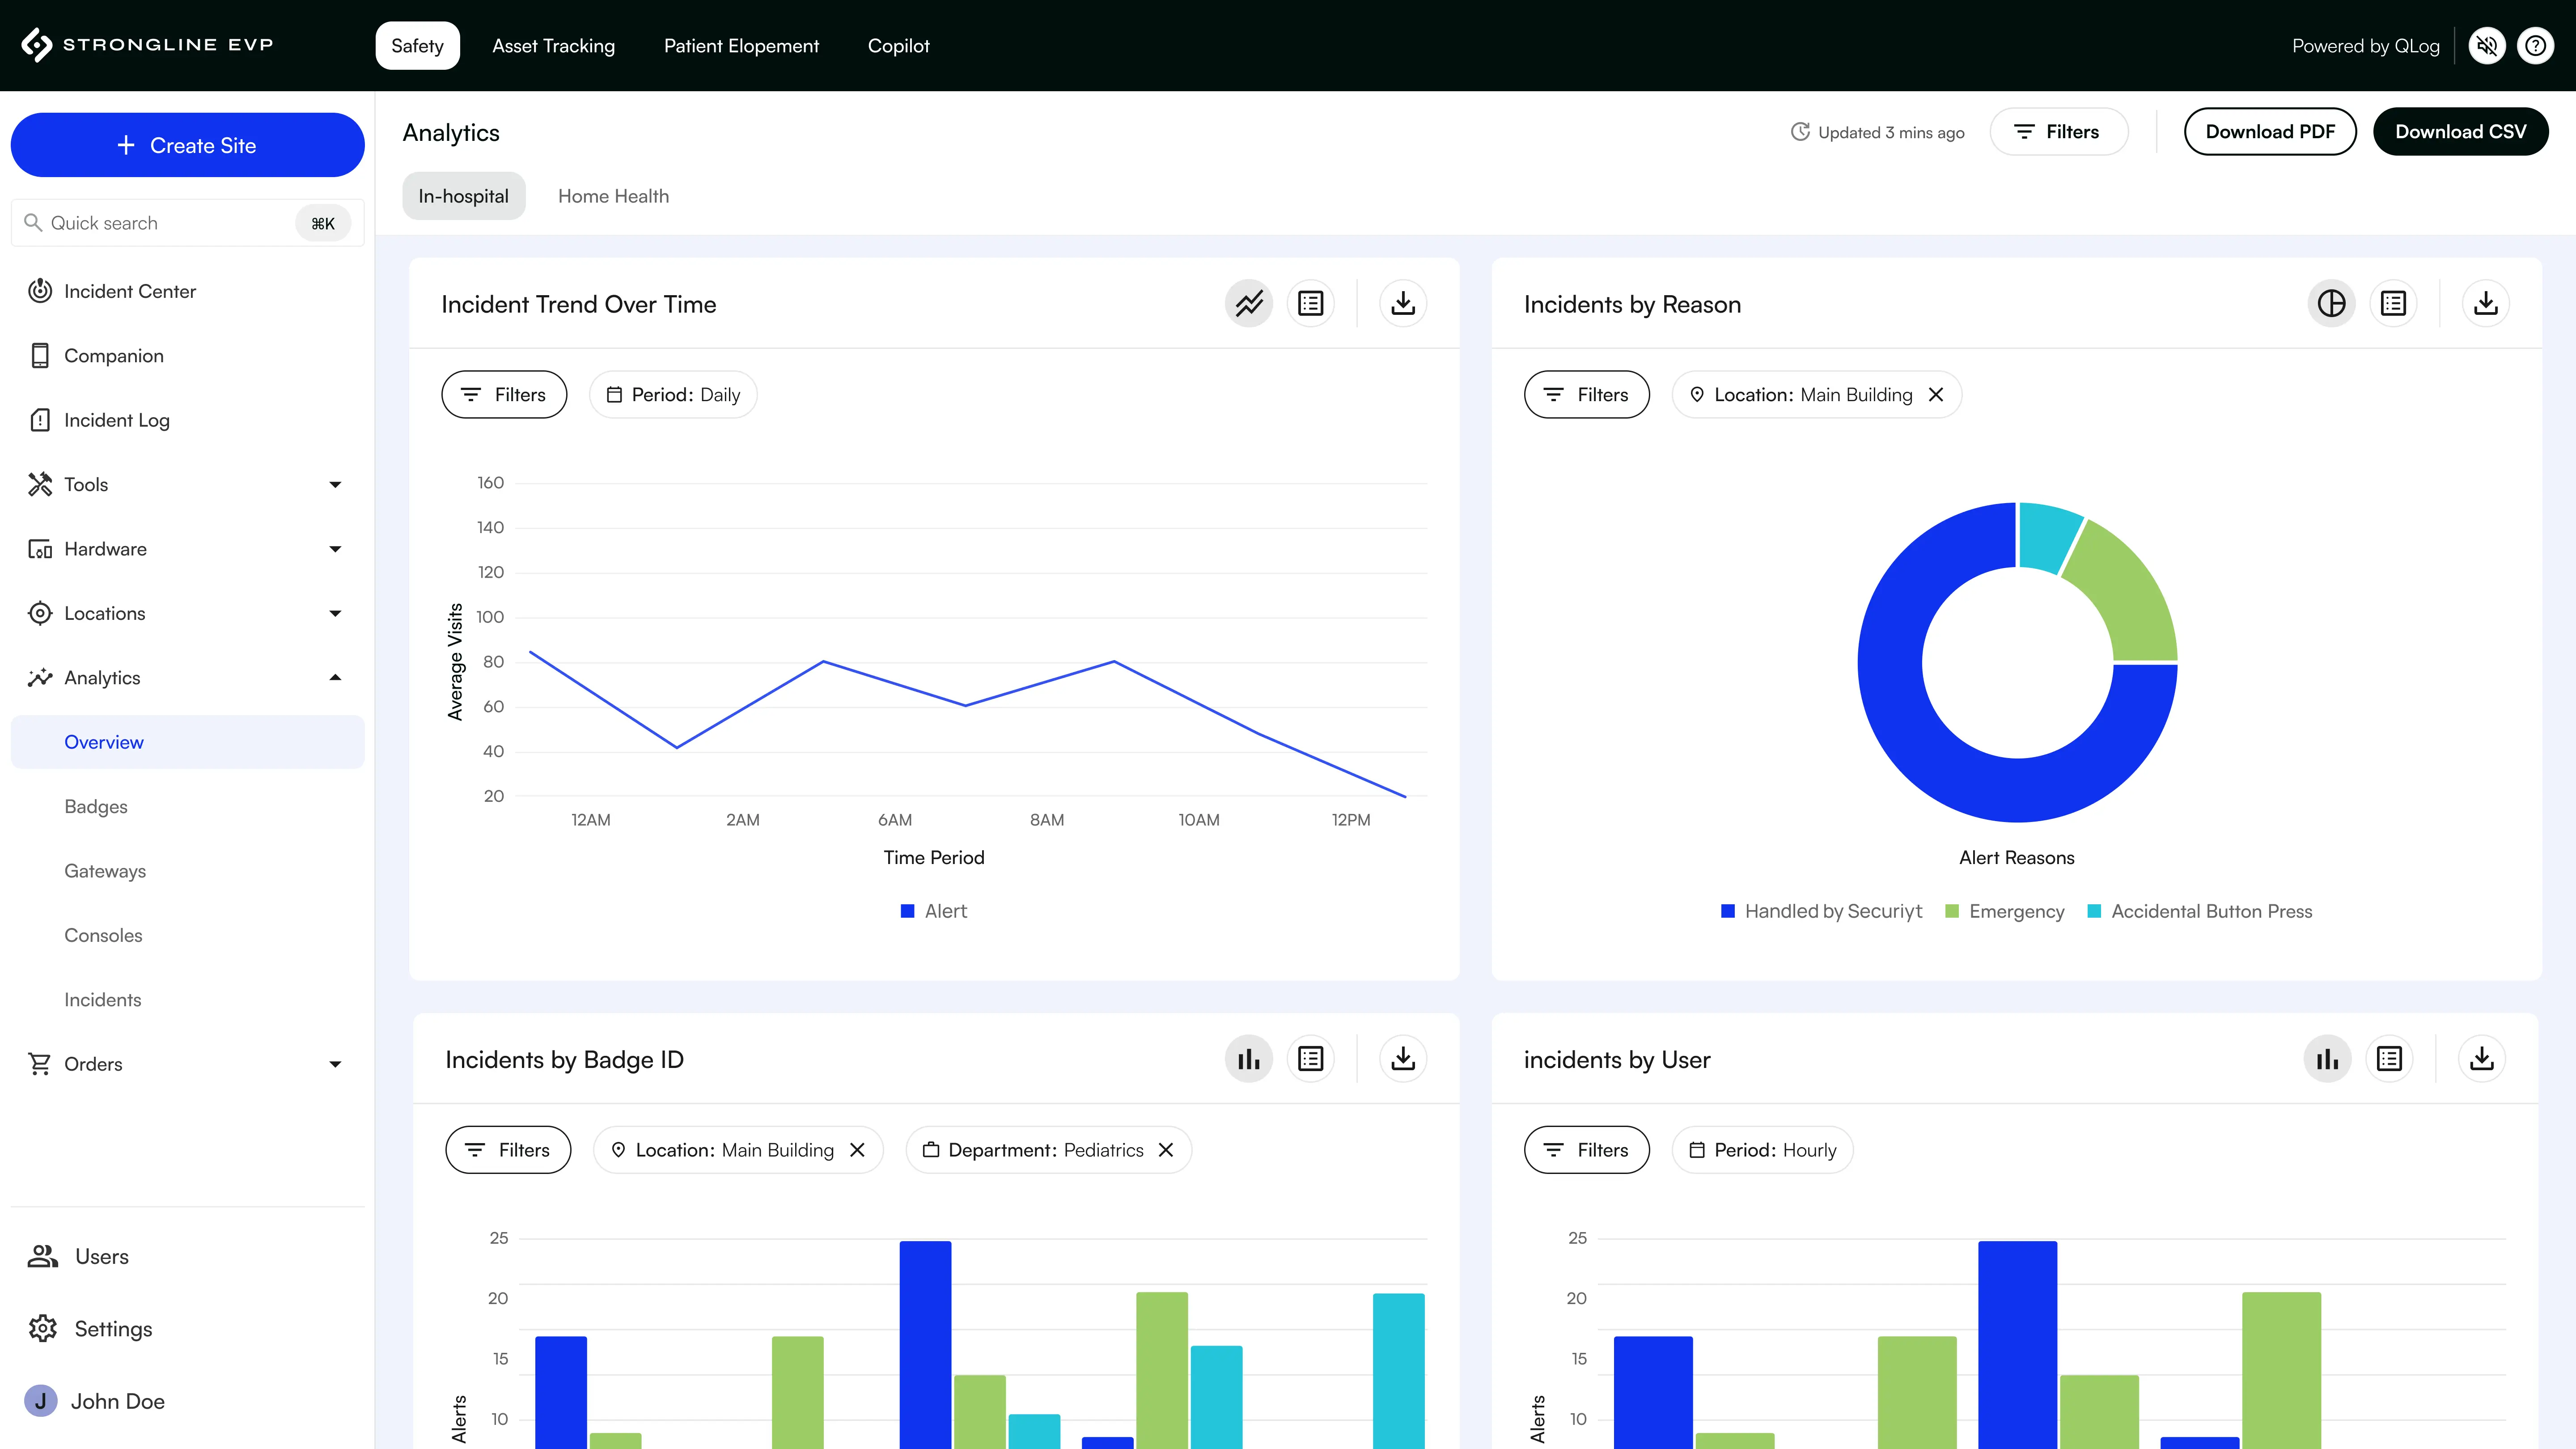The width and height of the screenshot is (2576, 1449).
Task: Open Incident Center from sidebar
Action: click(x=130, y=291)
